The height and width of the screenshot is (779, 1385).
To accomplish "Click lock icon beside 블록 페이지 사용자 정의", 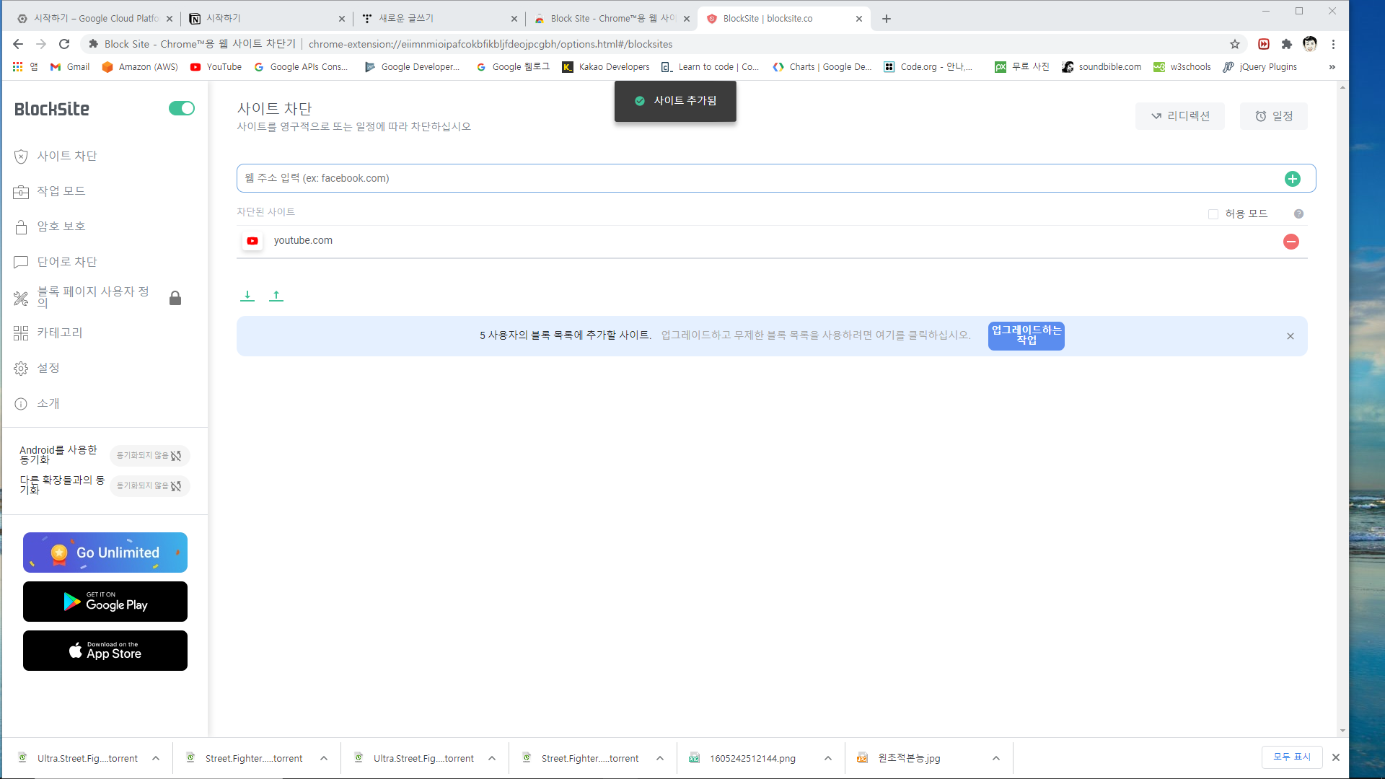I will tap(175, 299).
